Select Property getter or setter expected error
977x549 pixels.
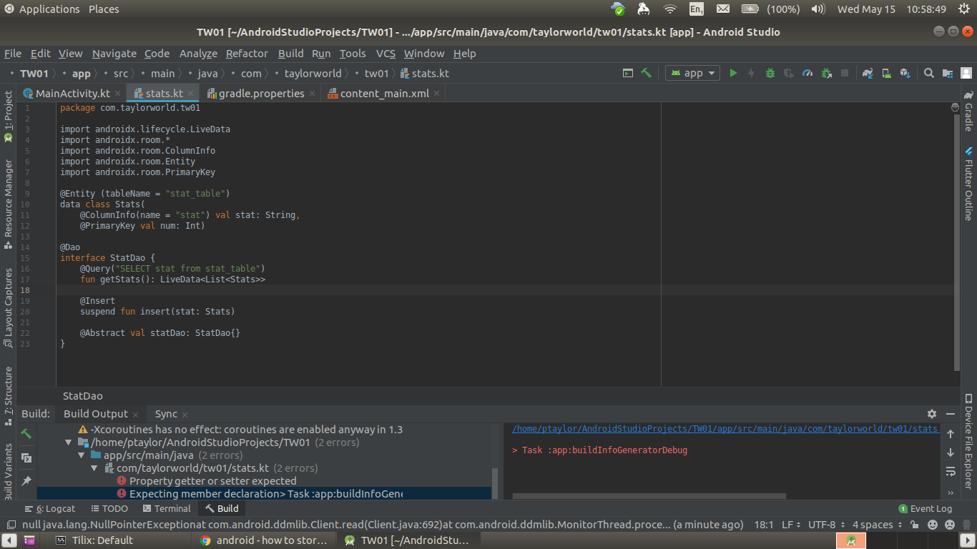tap(212, 481)
